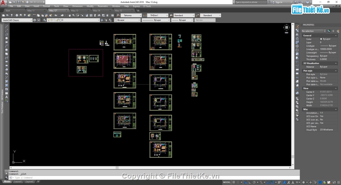
Task: Open the No selection dropdown in Properties
Action: click(314, 31)
